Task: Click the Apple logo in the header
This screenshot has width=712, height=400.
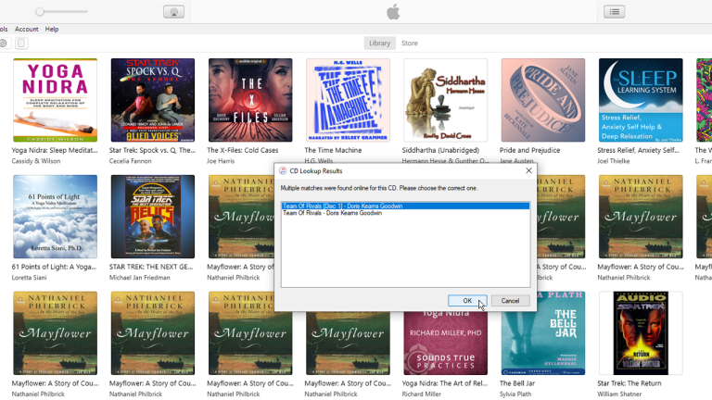Action: (393, 12)
